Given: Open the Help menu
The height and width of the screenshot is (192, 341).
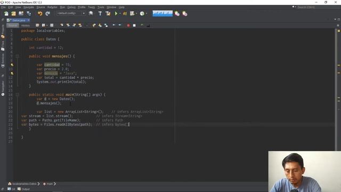Looking at the screenshot, I should [x=121, y=7].
